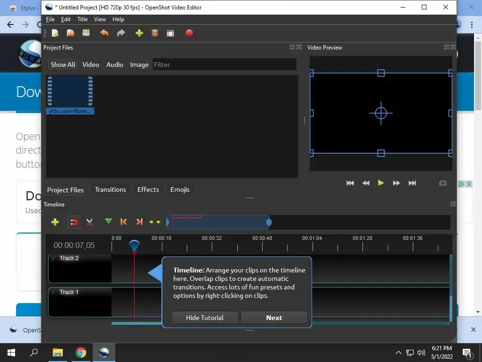
Task: Select the yt5s.com-Num... video thumbnail
Action: [70, 95]
